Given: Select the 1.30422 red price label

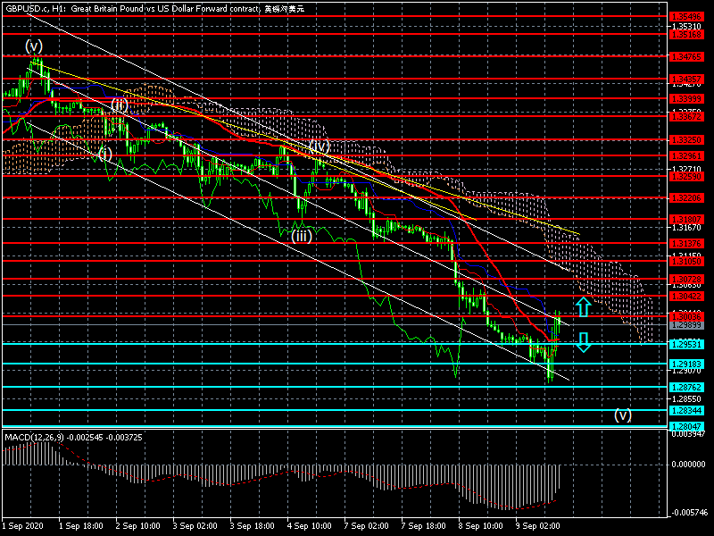Looking at the screenshot, I should (x=686, y=297).
